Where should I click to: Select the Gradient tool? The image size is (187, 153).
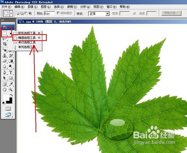[11, 61]
